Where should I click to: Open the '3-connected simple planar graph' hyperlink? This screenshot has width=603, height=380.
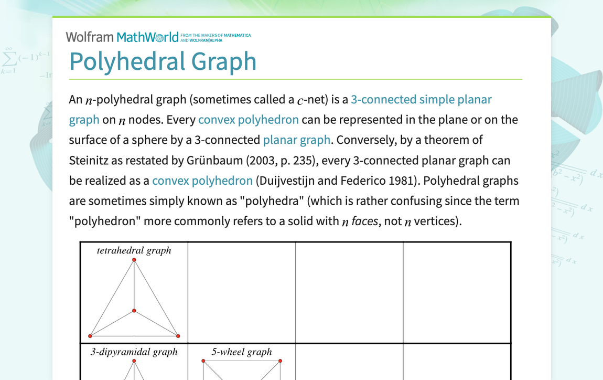[x=422, y=99]
